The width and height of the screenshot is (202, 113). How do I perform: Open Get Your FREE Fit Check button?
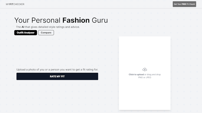coord(184,4)
